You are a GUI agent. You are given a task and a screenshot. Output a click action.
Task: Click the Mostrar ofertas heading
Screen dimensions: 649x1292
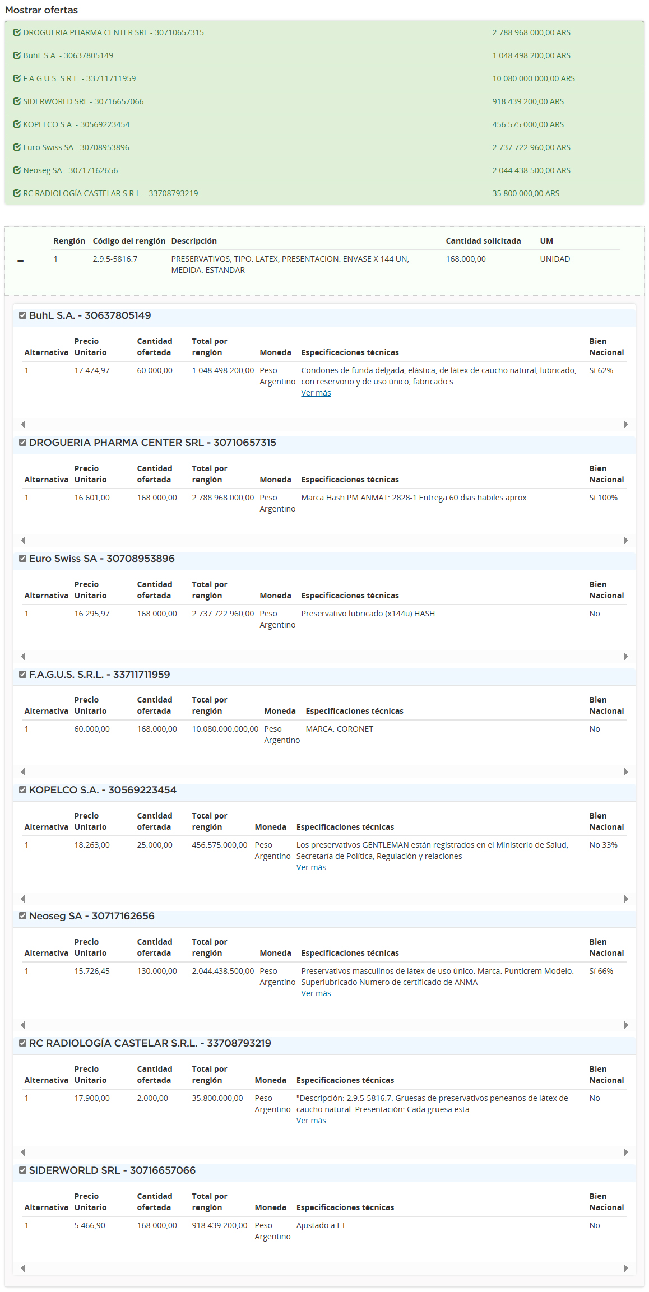(41, 10)
